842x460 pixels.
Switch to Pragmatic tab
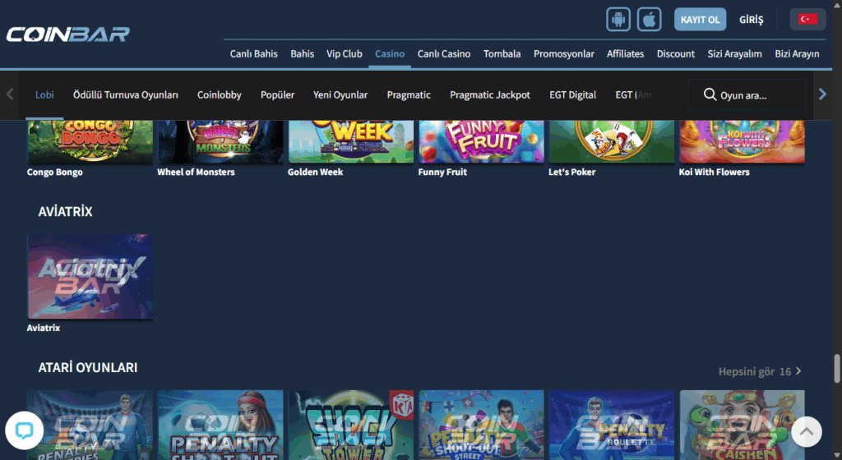(x=409, y=95)
